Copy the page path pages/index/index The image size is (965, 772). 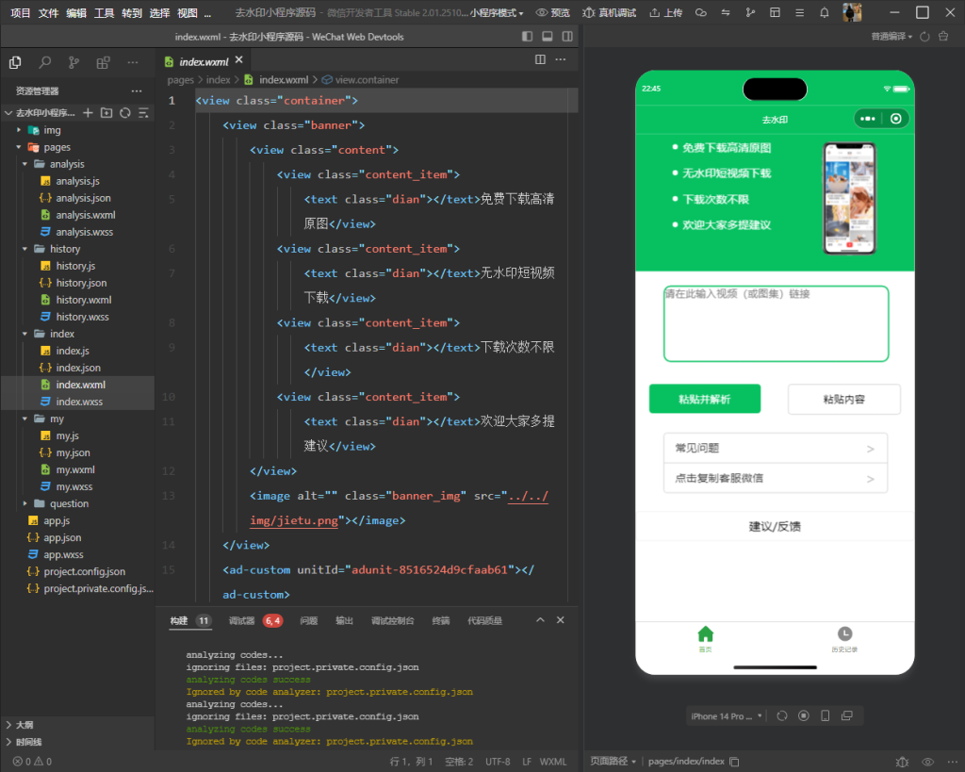(734, 762)
